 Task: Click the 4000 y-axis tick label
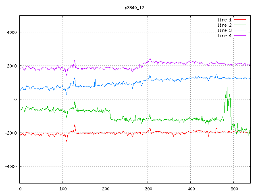coord(11,32)
